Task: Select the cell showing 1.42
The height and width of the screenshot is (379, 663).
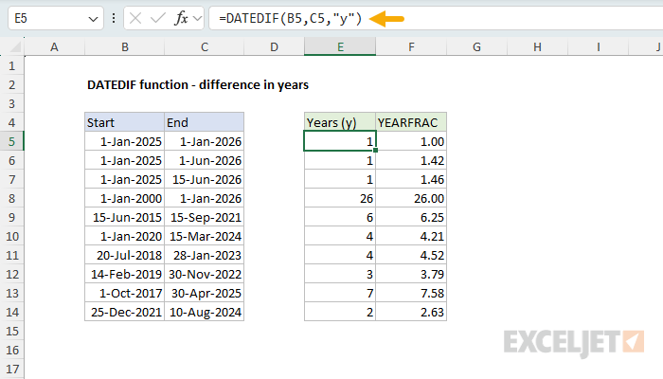Action: pyautogui.click(x=411, y=160)
